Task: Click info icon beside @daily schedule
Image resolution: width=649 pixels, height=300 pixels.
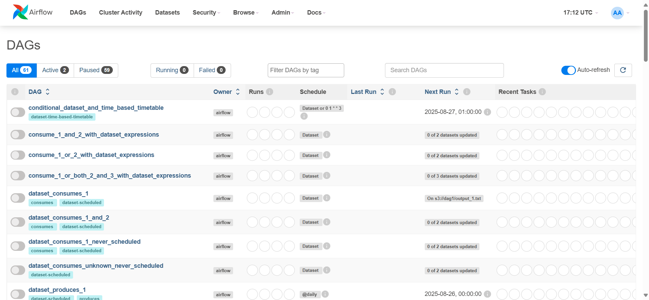Action: (x=325, y=294)
